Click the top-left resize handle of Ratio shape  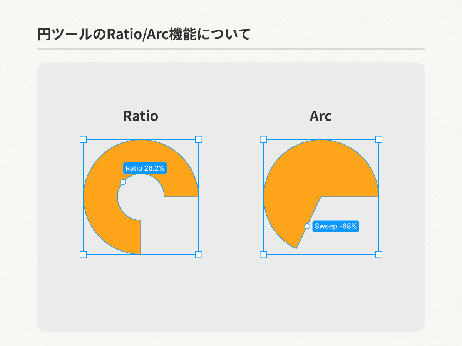coord(83,139)
